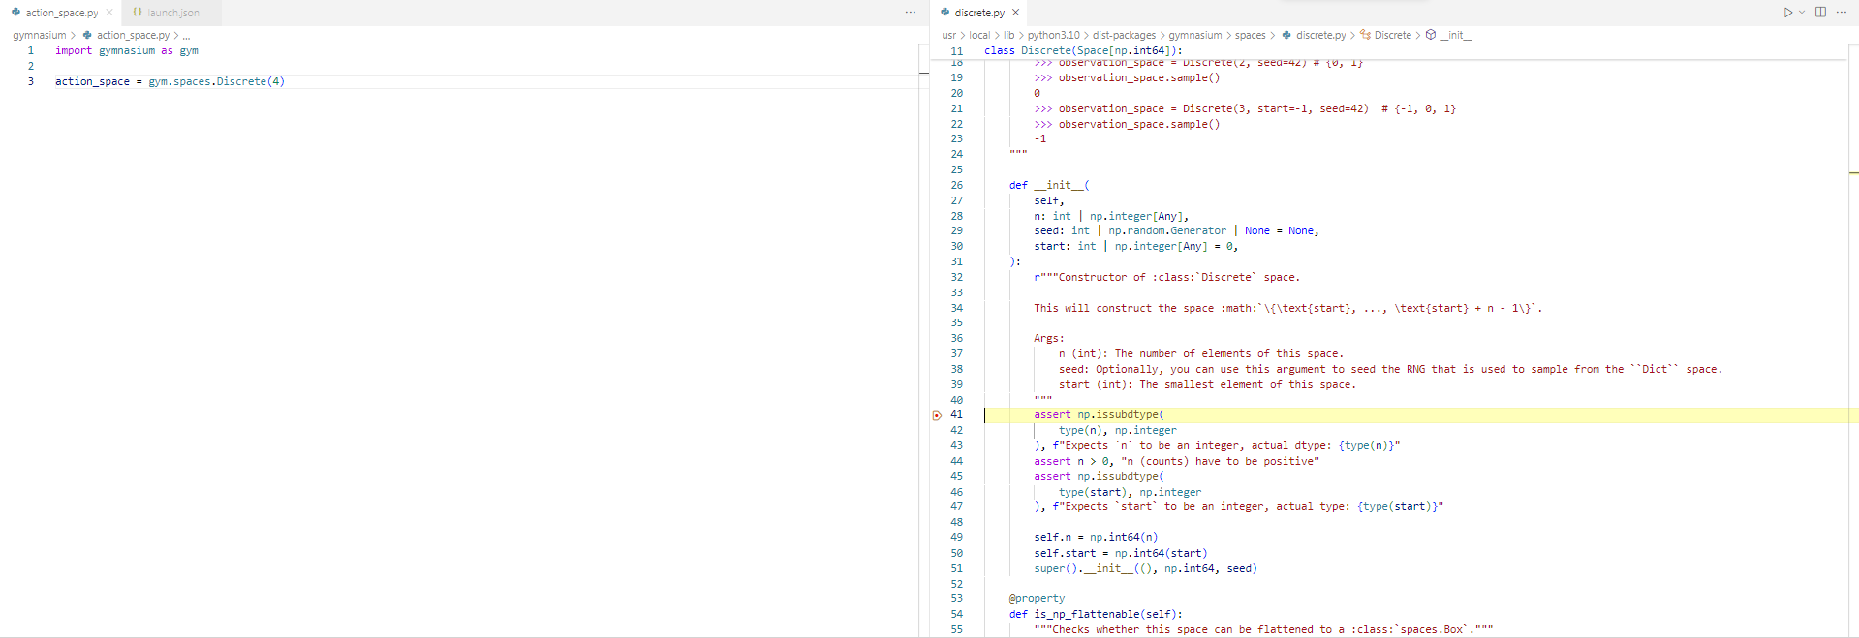Open the Discrete class breadcrumb symbol
Screen dimensions: 1859x638
1393,35
